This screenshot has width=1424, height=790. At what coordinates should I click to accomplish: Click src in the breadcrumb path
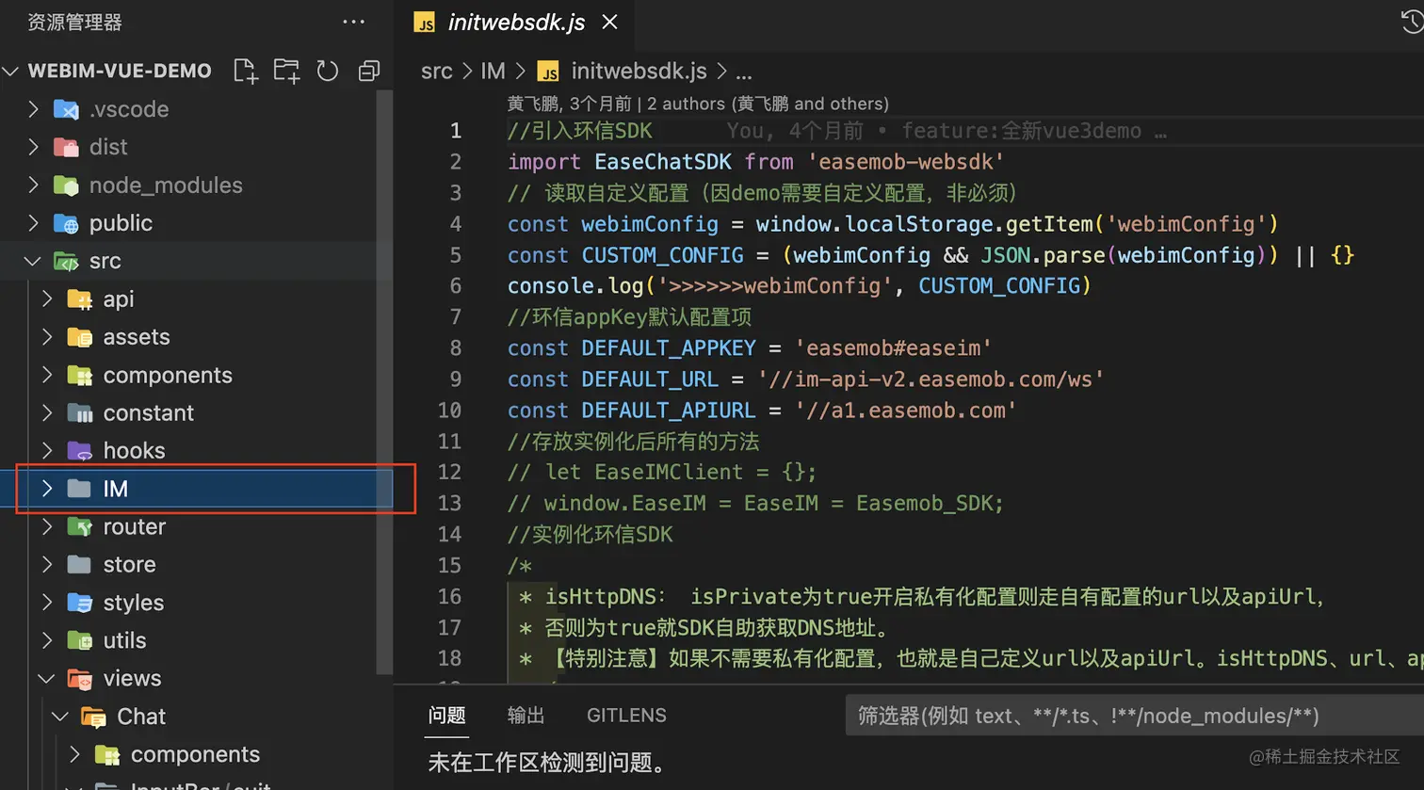(437, 72)
